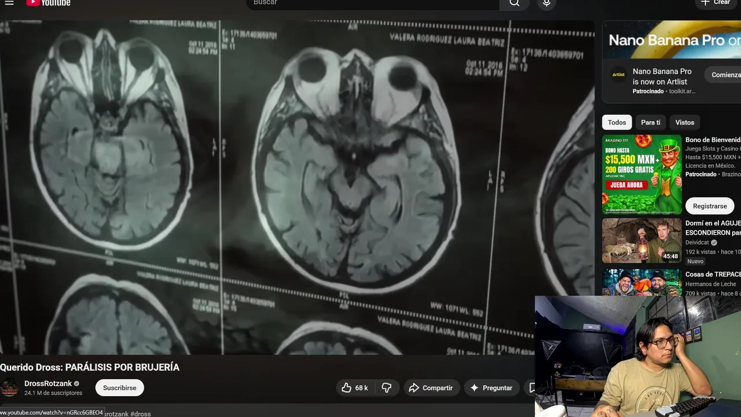Click the video title PARÁLISIS POR BRUJERÍA
741x417 pixels.
90,367
